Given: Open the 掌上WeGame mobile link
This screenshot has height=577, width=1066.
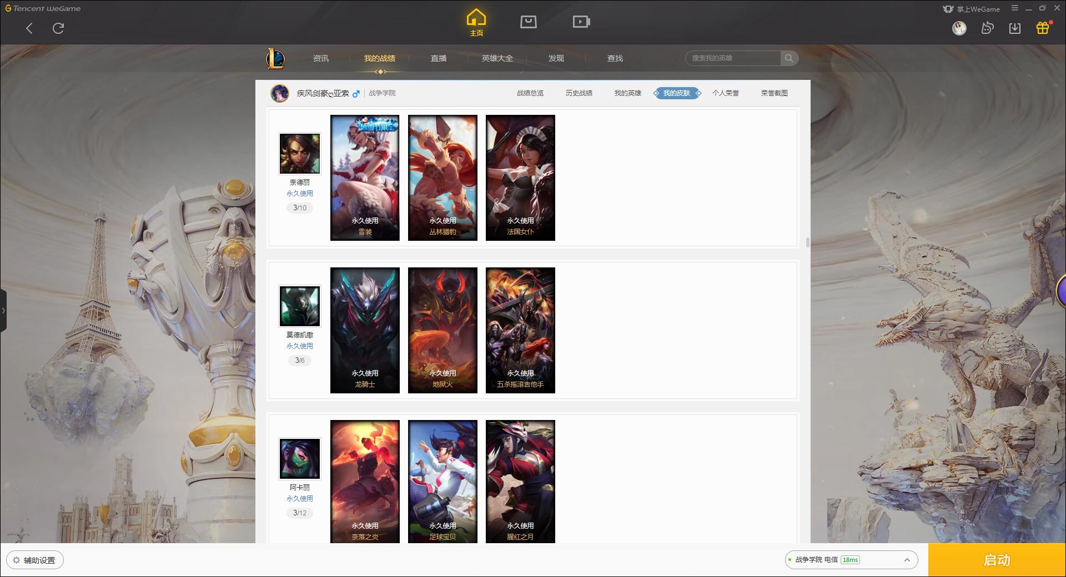Looking at the screenshot, I should 972,9.
